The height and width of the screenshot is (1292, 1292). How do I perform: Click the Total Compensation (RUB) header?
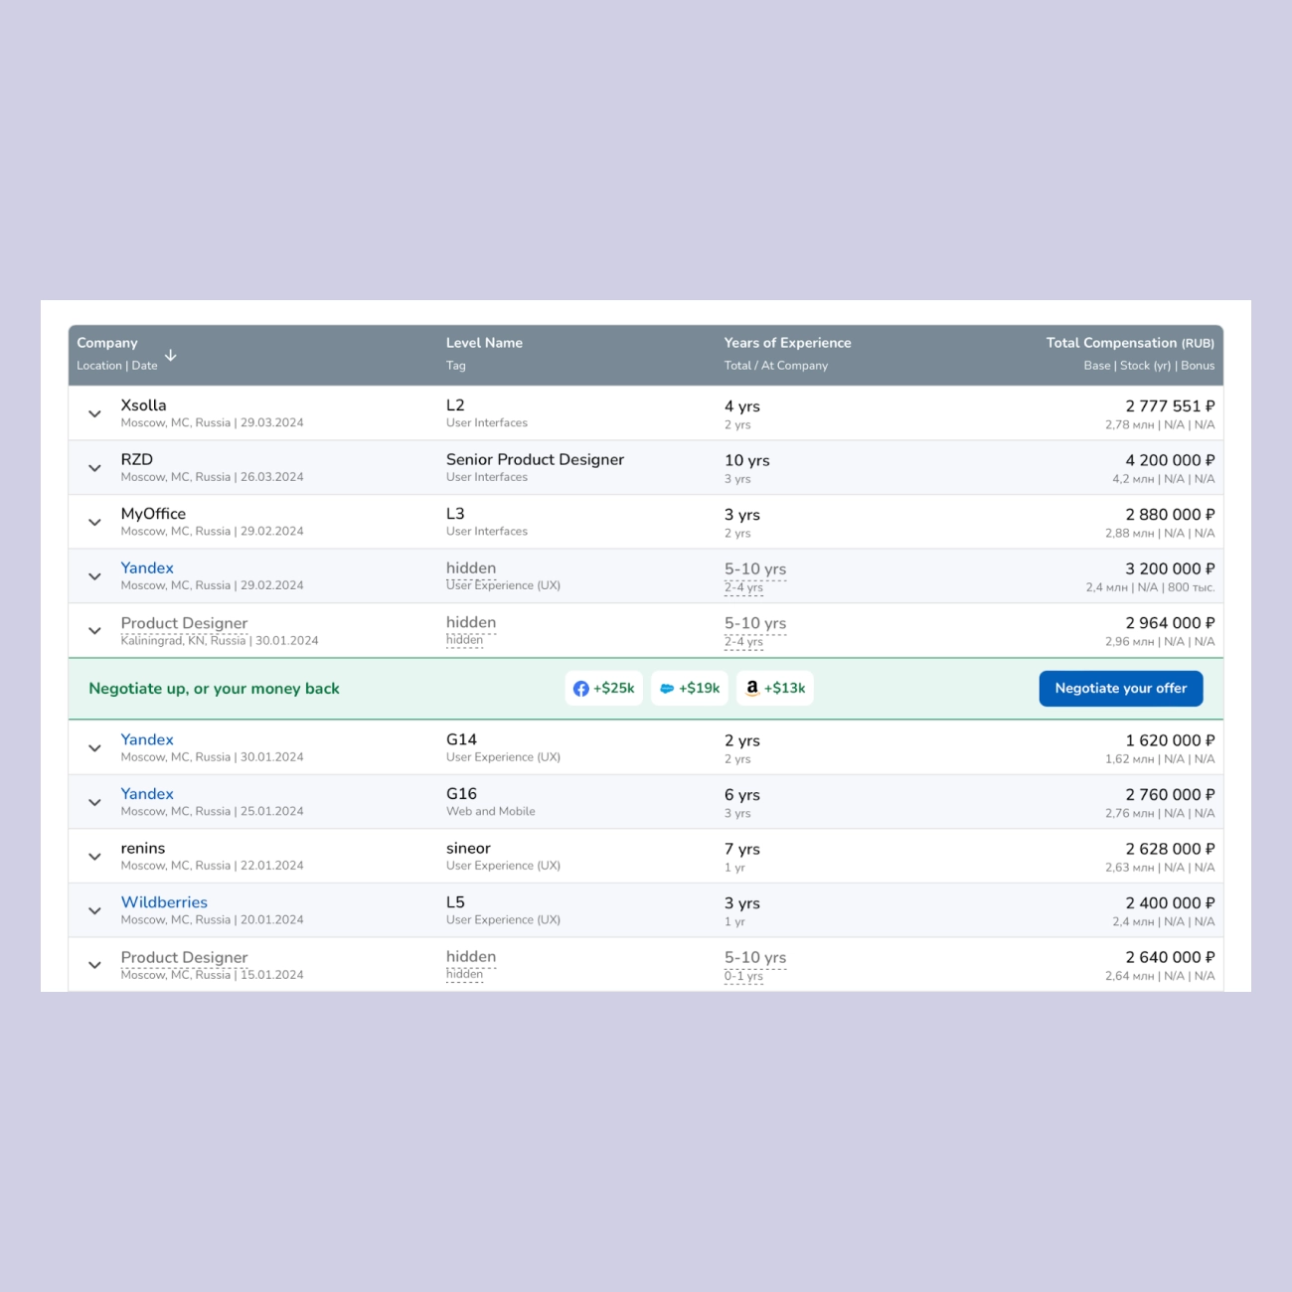[1130, 343]
